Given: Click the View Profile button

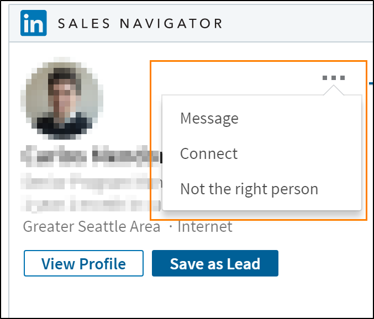Looking at the screenshot, I should click(x=83, y=263).
